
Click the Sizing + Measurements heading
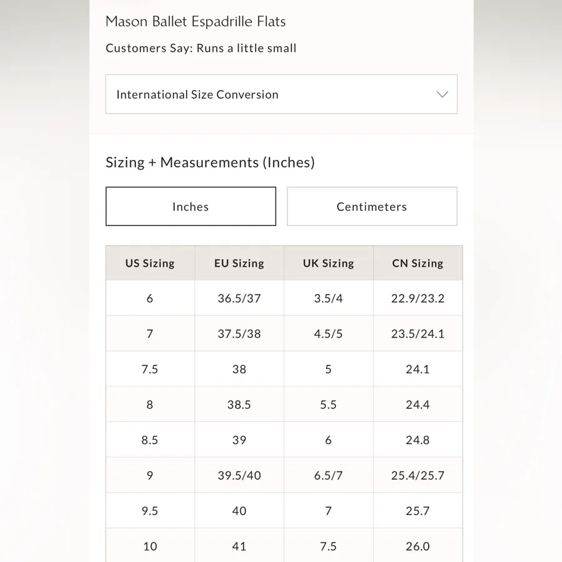tap(210, 162)
